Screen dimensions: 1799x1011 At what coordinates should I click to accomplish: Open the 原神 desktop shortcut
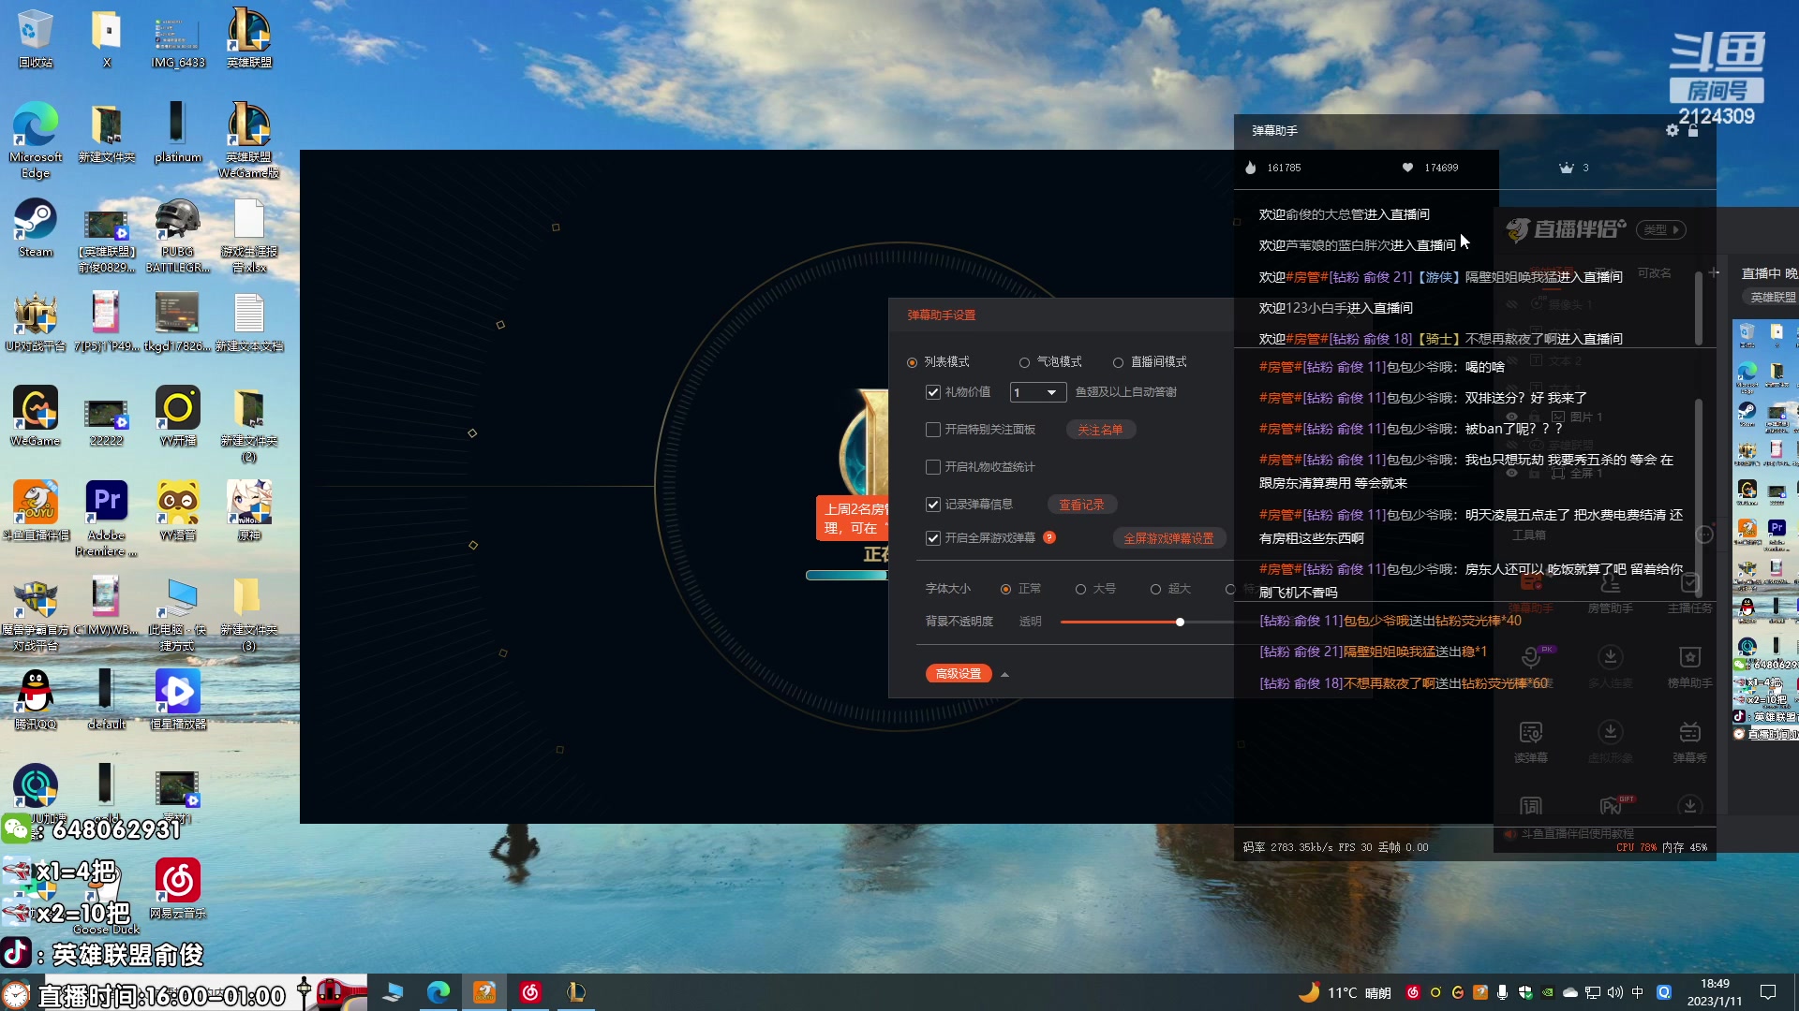[x=249, y=511]
